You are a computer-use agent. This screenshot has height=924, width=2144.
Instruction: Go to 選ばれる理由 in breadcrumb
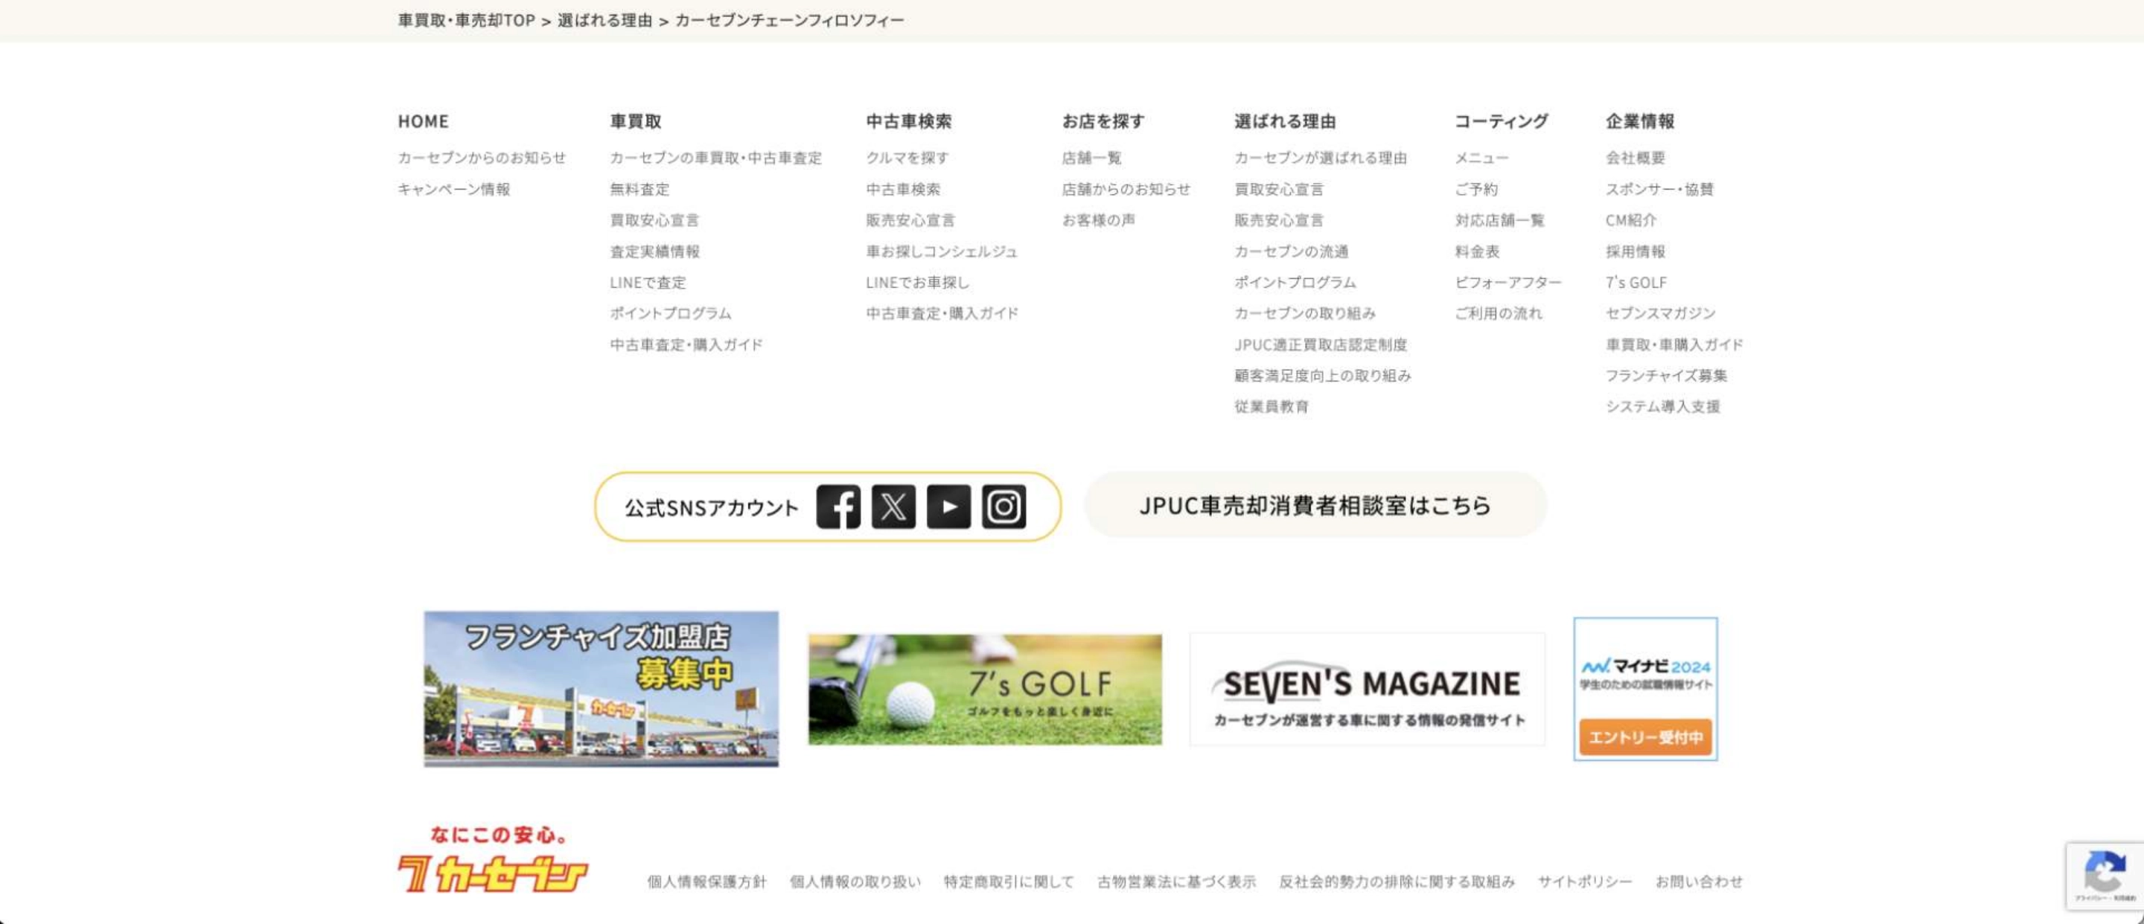[604, 20]
